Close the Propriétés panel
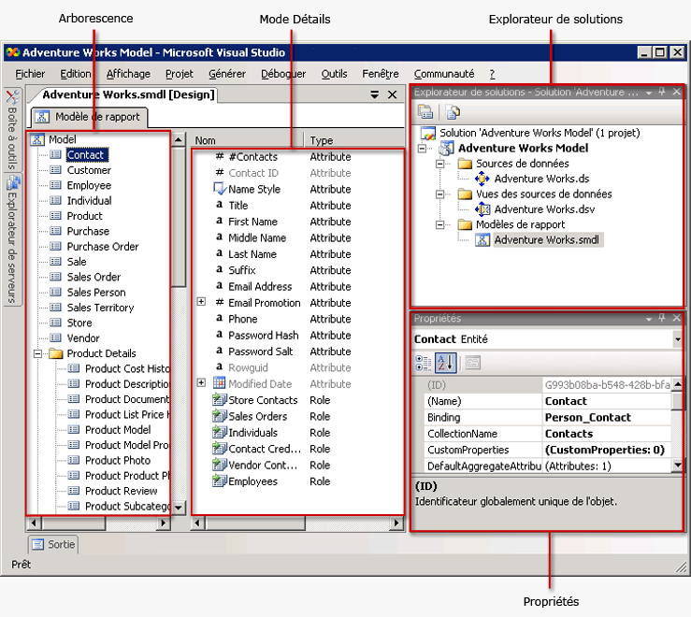The width and height of the screenshot is (691, 617). point(676,318)
